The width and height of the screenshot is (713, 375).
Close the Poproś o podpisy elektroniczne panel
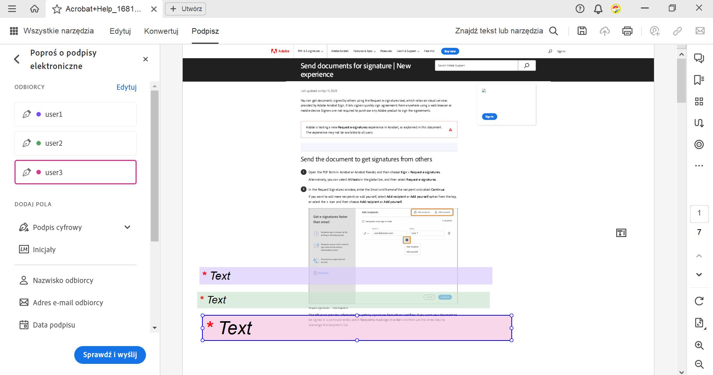click(146, 59)
